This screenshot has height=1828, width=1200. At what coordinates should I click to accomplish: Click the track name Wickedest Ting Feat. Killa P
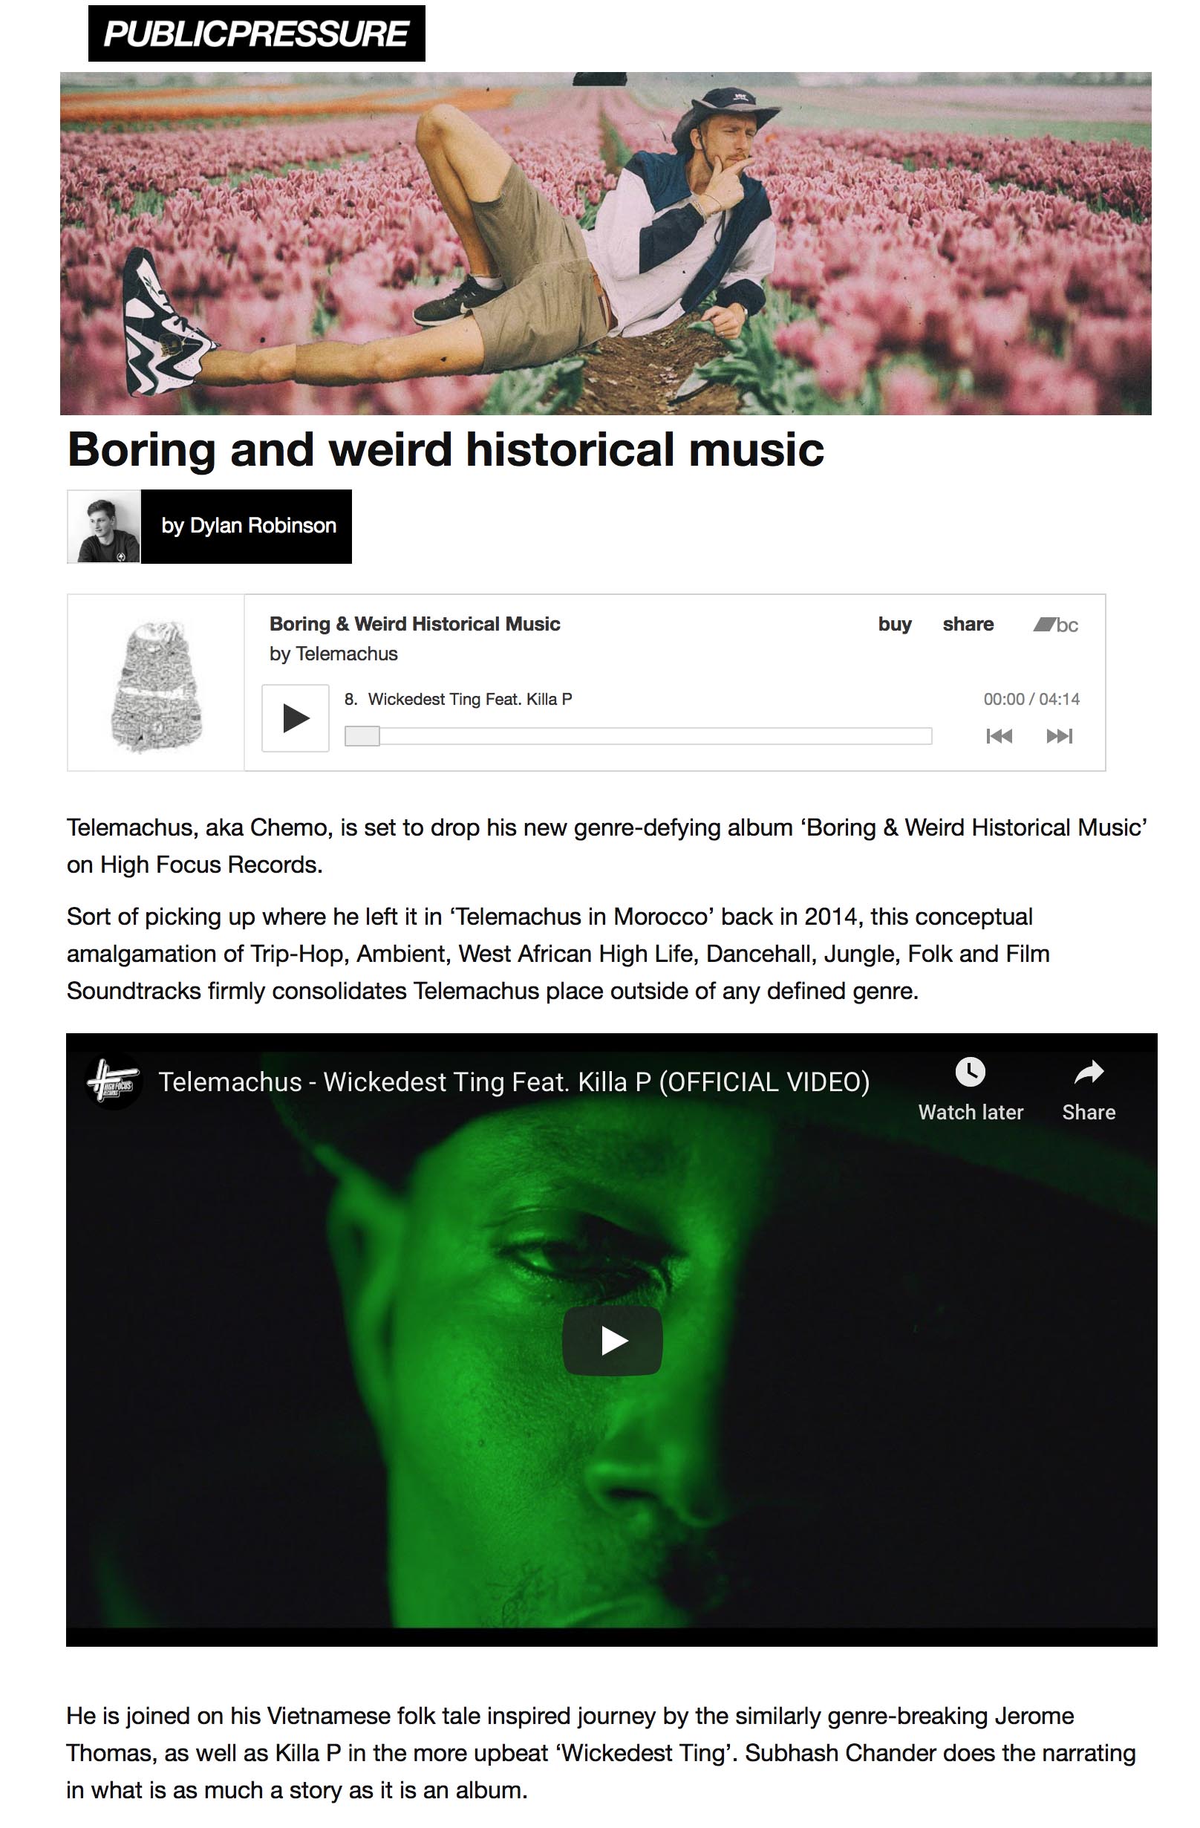click(x=469, y=699)
